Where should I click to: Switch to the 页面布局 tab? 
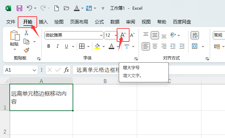pos(79,22)
